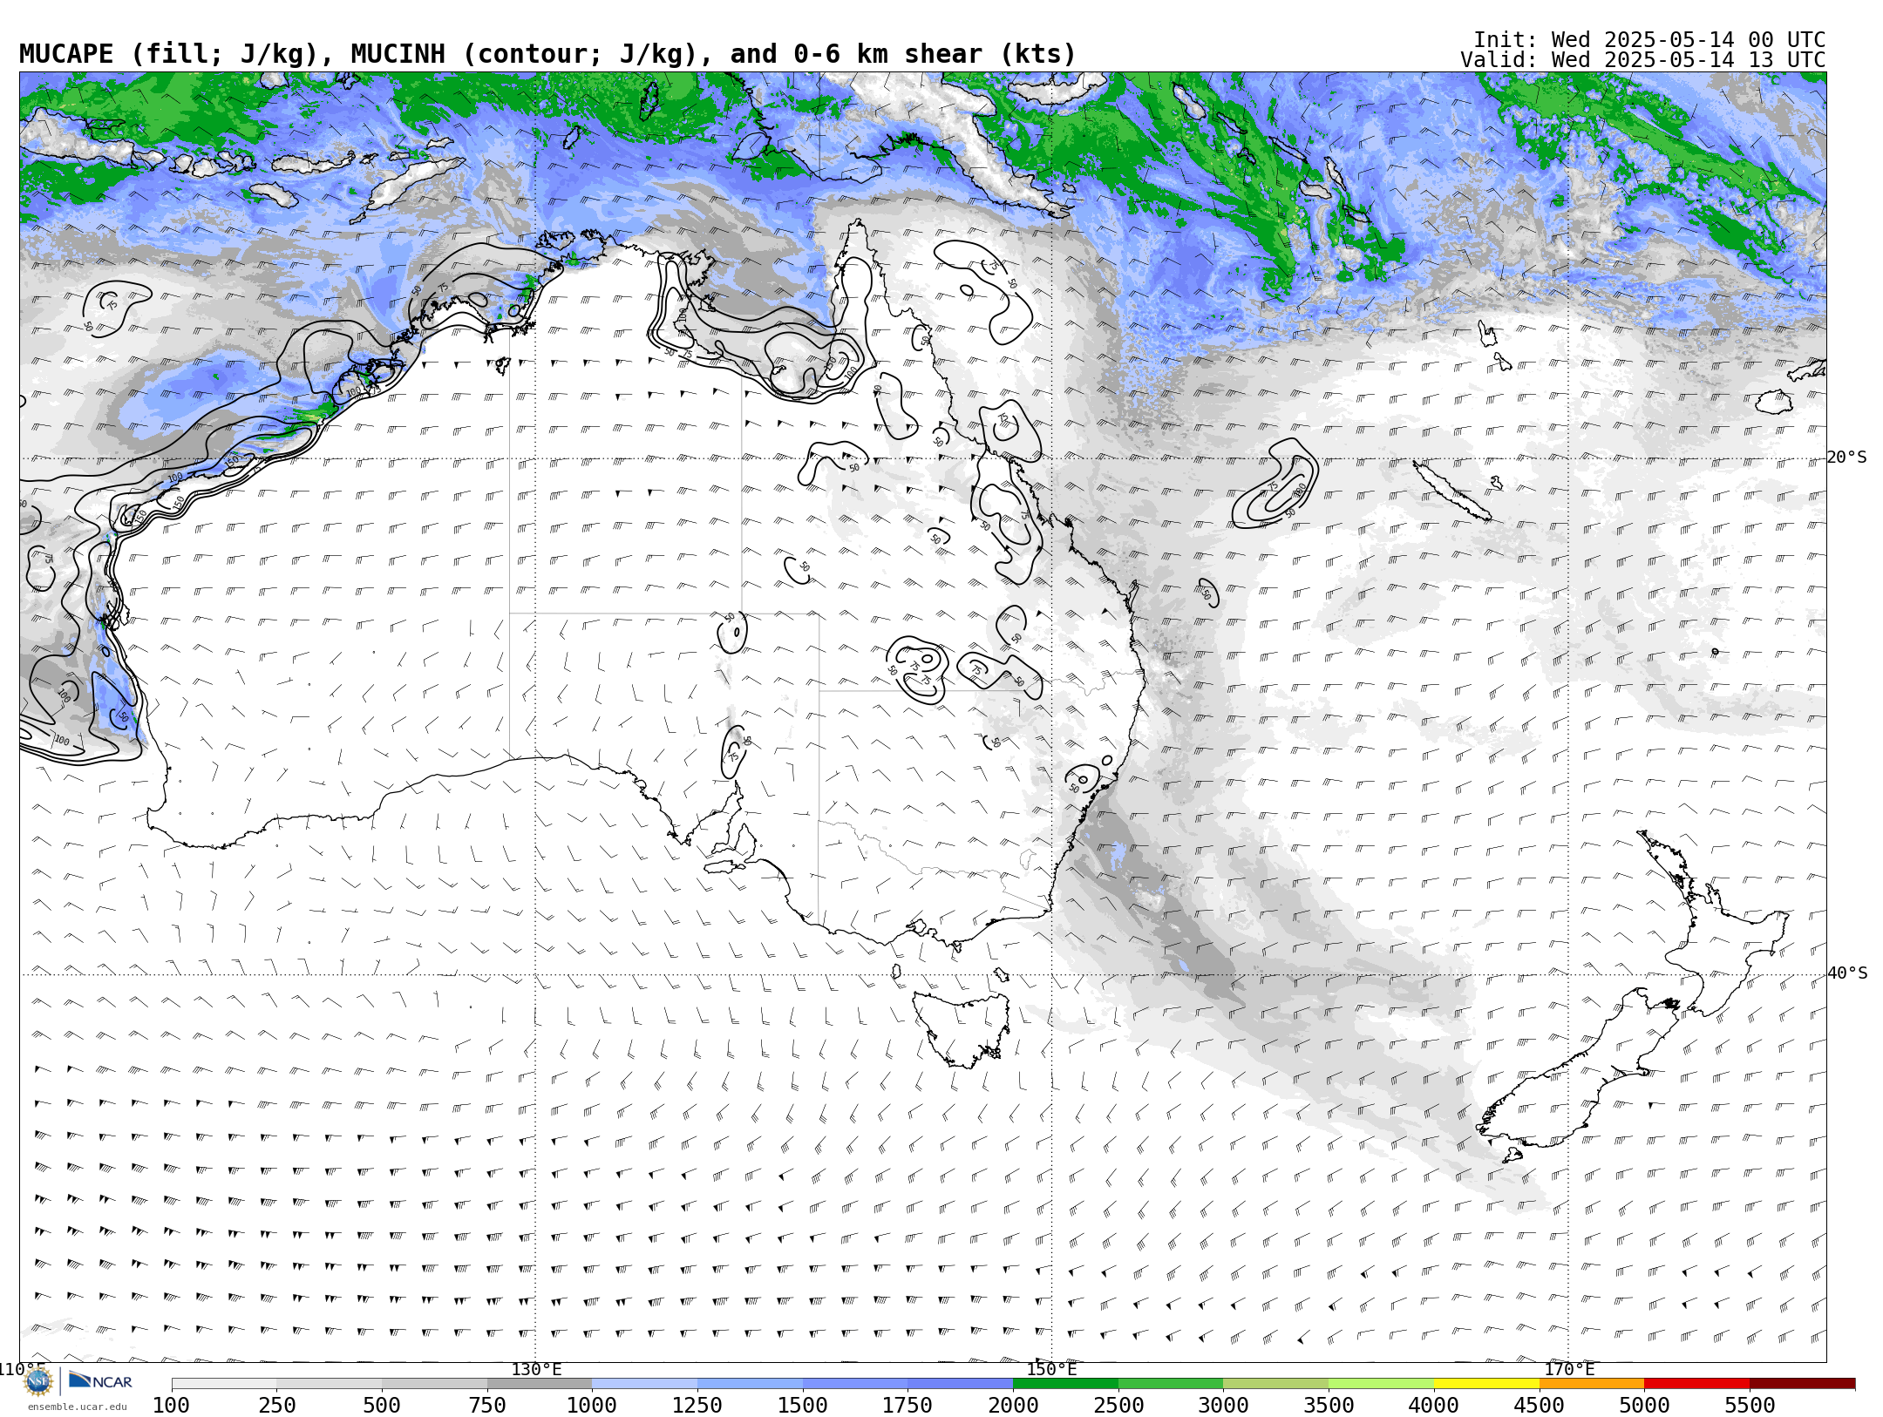Click the colorbar label 5500
This screenshot has height=1417, width=1883.
pos(1750,1406)
